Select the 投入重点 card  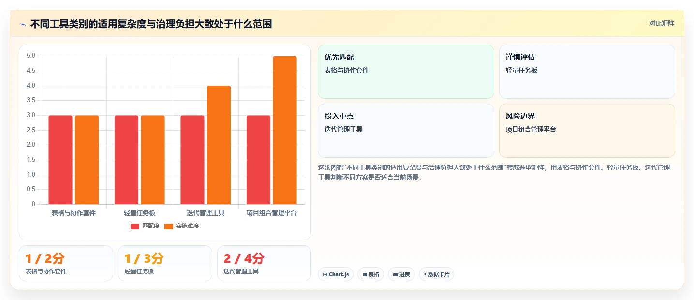click(x=406, y=131)
